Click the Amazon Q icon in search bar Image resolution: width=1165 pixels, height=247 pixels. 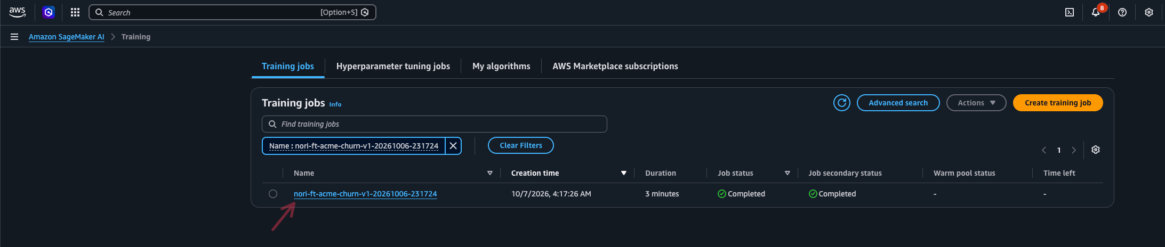coord(365,12)
